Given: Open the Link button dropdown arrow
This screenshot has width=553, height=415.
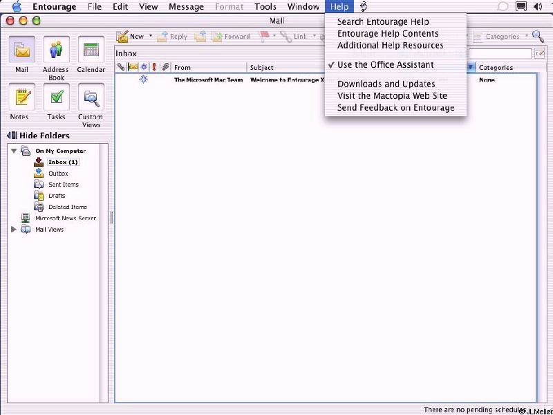Looking at the screenshot, I should (x=315, y=36).
